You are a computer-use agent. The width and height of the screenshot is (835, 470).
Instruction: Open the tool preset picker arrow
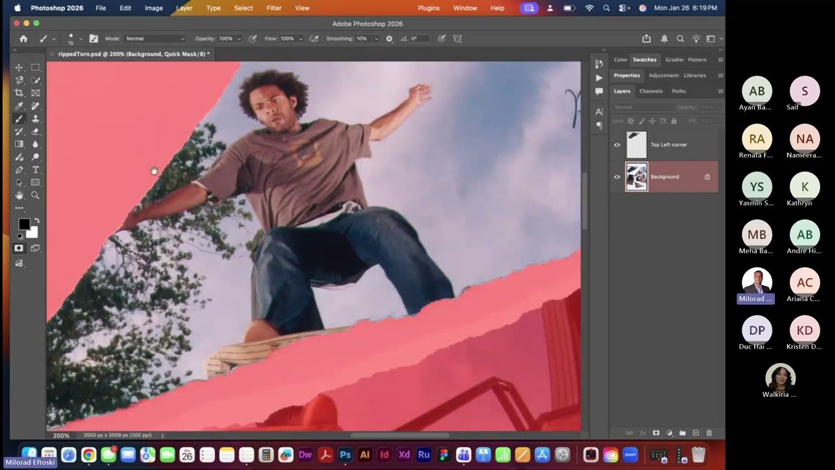pos(53,39)
